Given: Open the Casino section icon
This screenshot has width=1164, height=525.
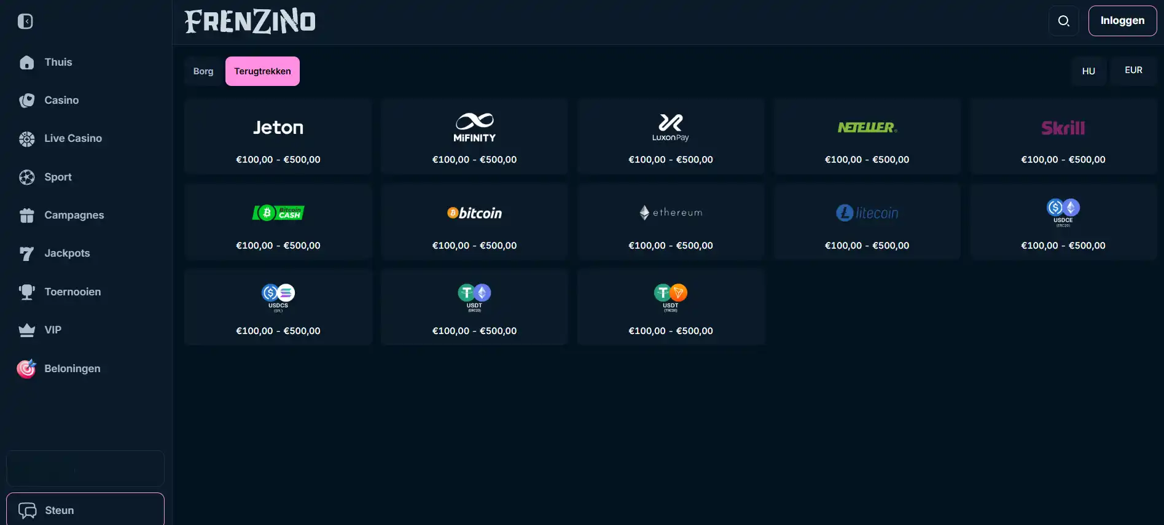Looking at the screenshot, I should coord(27,100).
